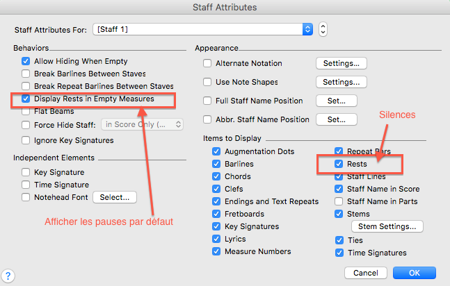The image size is (450, 286).
Task: Open Alternate Notation Settings
Action: [x=341, y=63]
